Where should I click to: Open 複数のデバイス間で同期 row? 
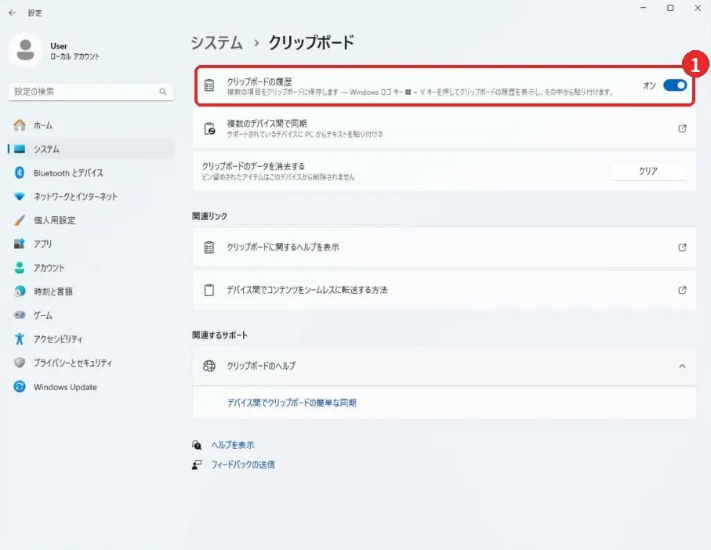pyautogui.click(x=444, y=128)
